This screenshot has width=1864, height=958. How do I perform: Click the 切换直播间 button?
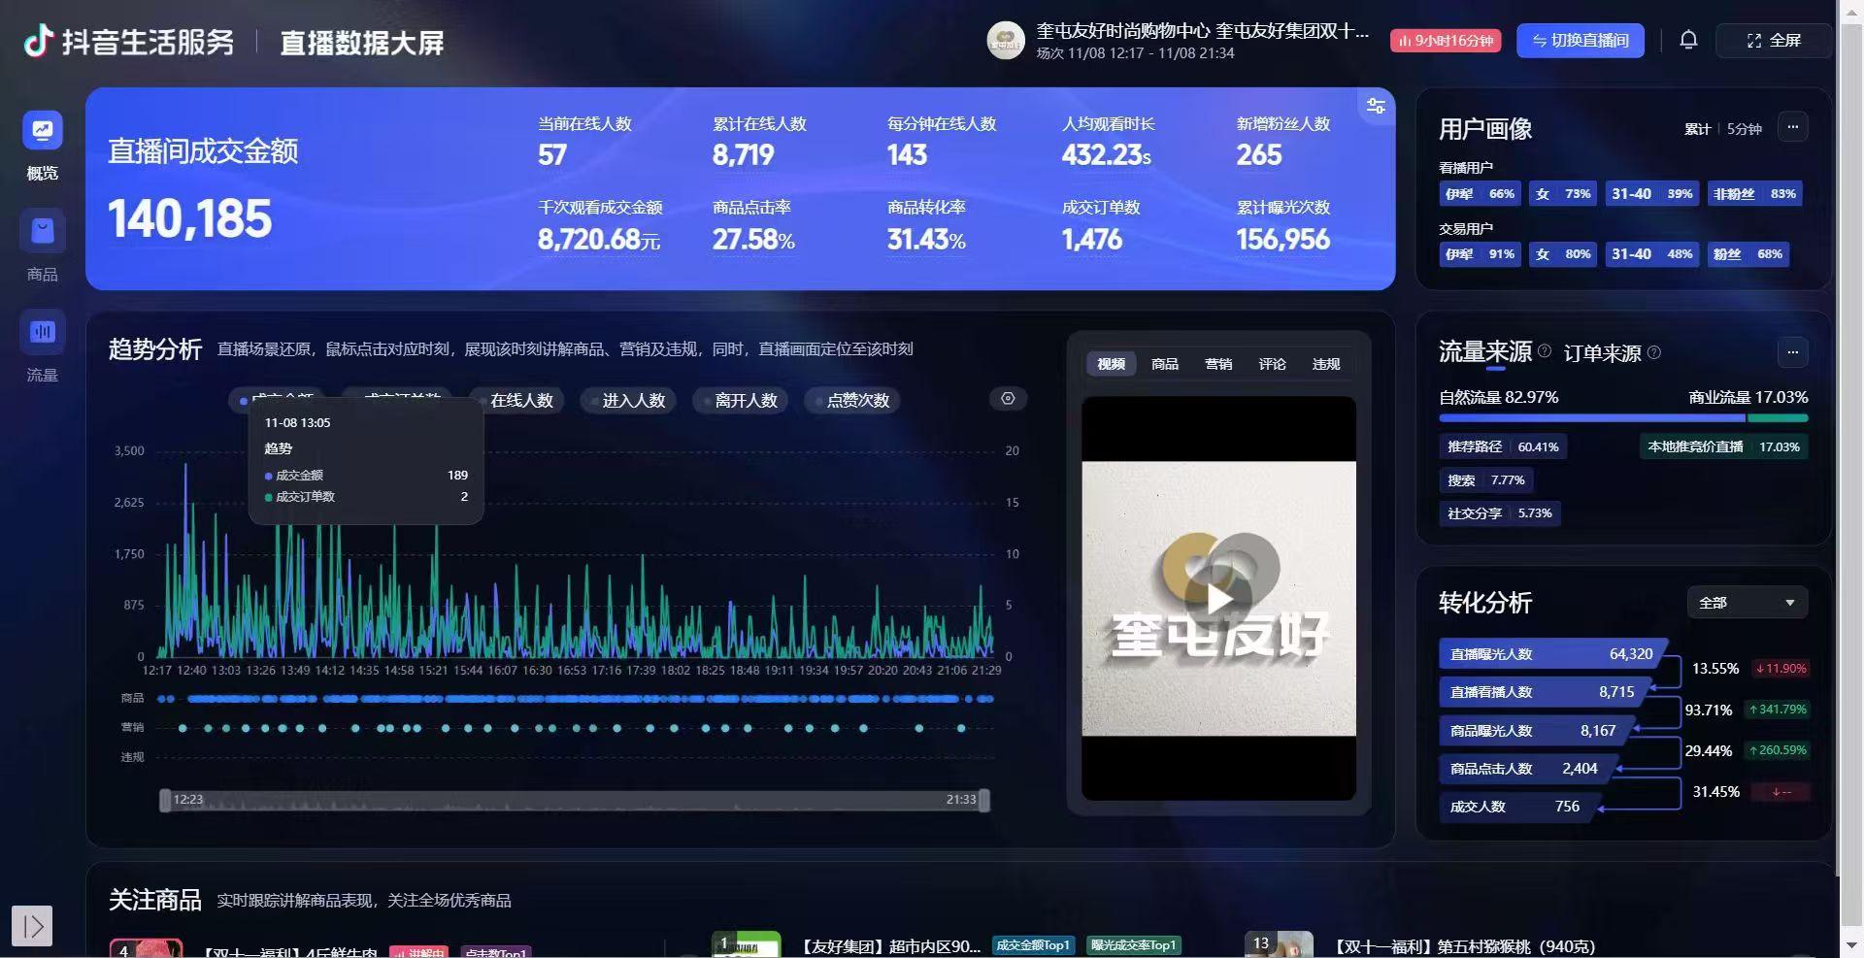tap(1580, 41)
